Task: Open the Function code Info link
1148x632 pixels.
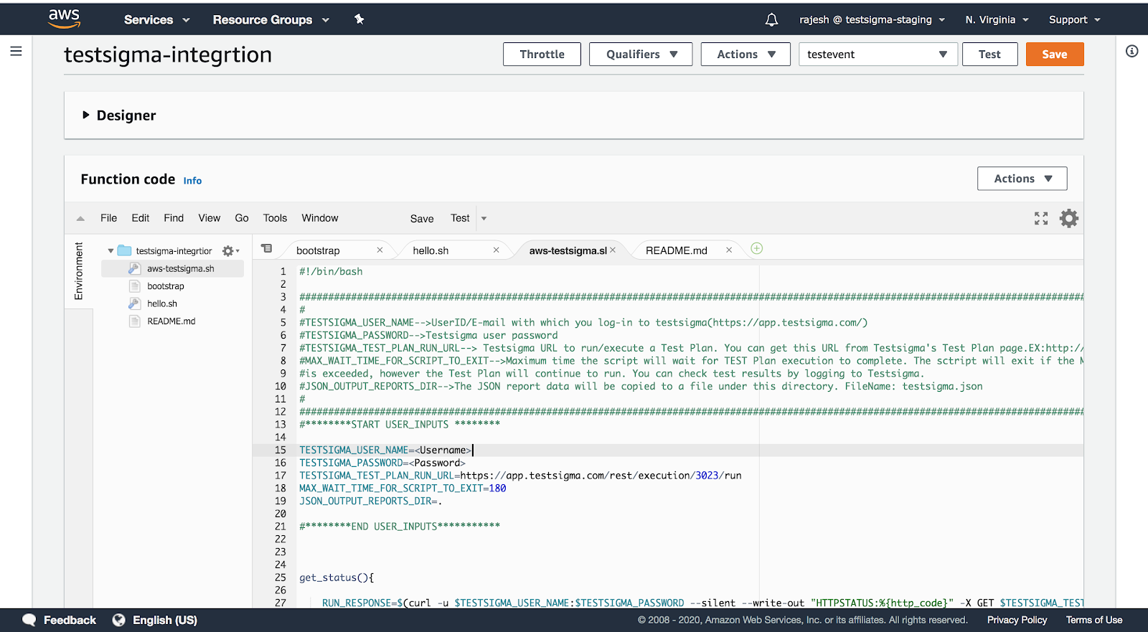Action: coord(192,181)
